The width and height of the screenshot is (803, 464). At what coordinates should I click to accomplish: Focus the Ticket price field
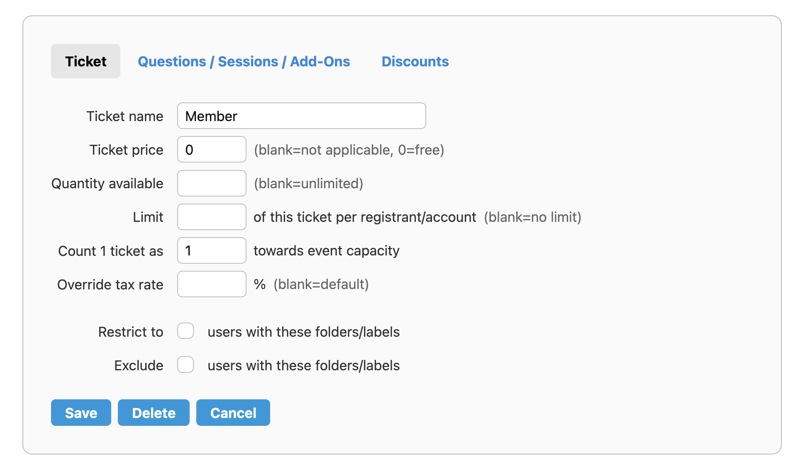pos(212,150)
